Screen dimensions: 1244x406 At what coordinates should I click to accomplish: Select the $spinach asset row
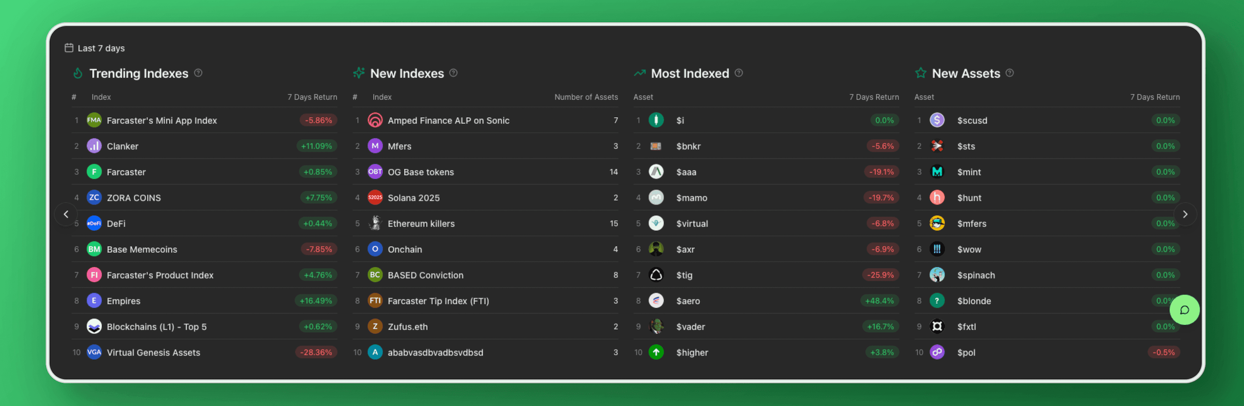coord(1047,275)
